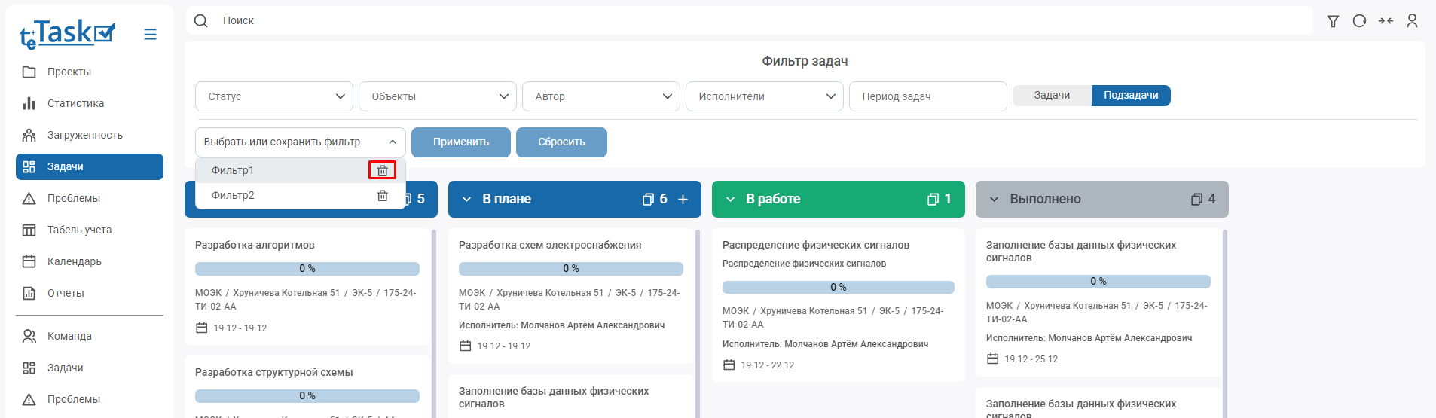Switch toggle to Задачи
1436x418 pixels.
(x=1052, y=96)
